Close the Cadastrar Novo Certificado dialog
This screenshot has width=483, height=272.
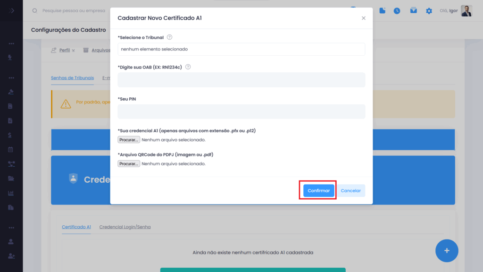pos(363,18)
